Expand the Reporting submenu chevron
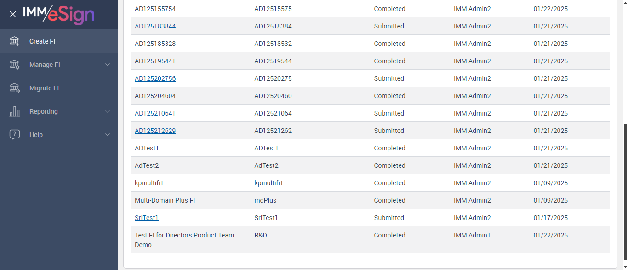This screenshot has width=628, height=270. [x=108, y=111]
